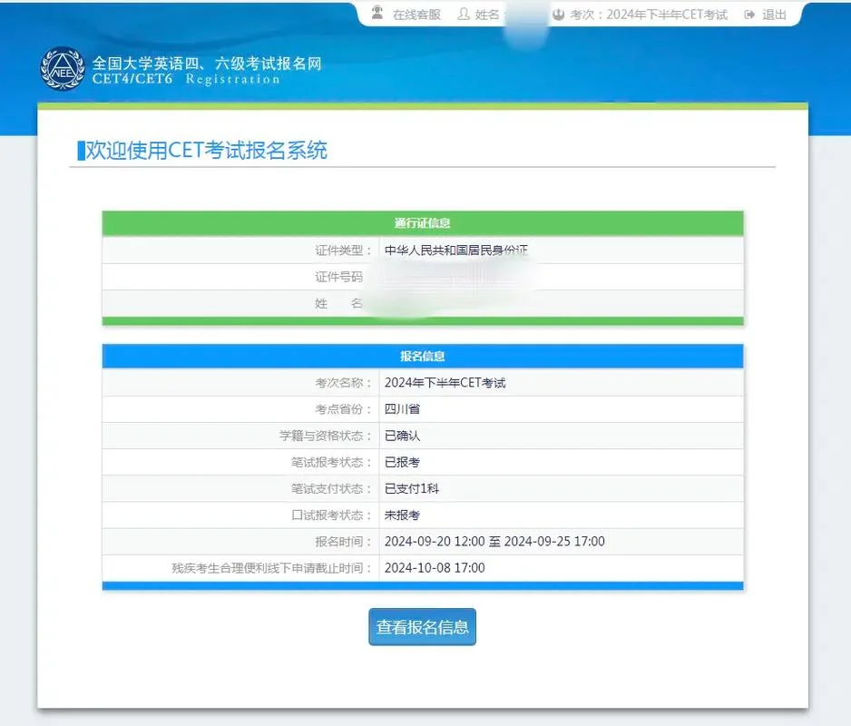Click the 证件号码 label
Image resolution: width=851 pixels, height=726 pixels.
[339, 277]
